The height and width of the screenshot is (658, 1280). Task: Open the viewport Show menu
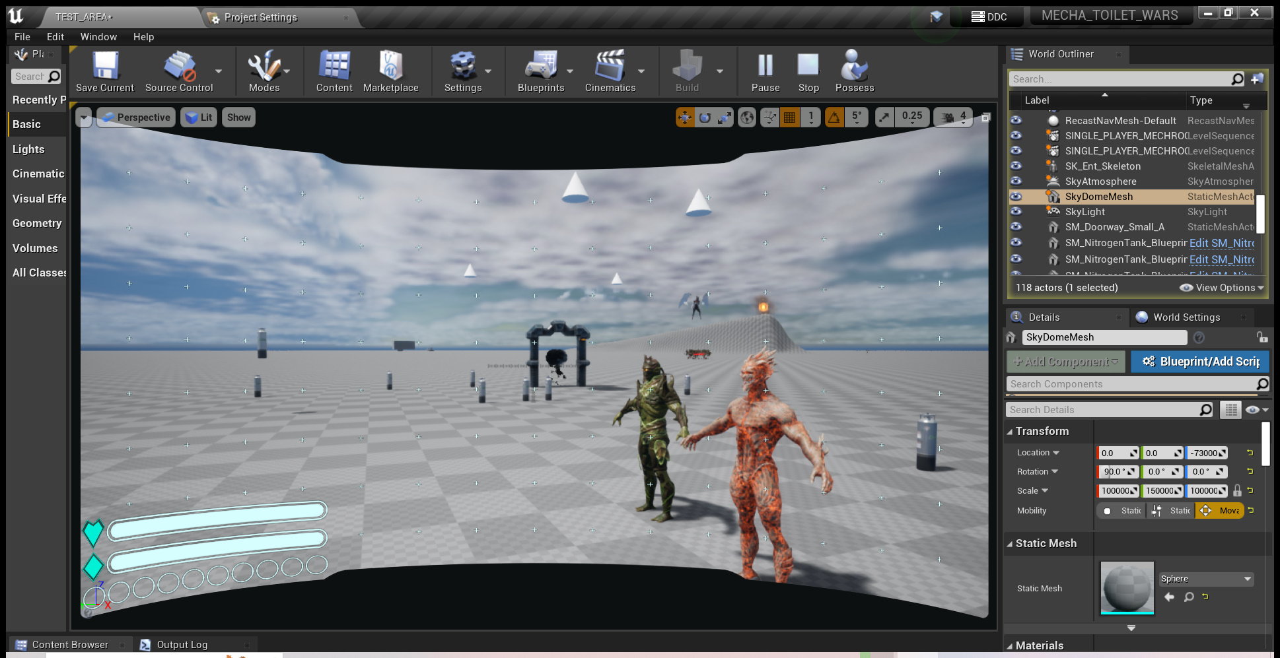tap(238, 117)
